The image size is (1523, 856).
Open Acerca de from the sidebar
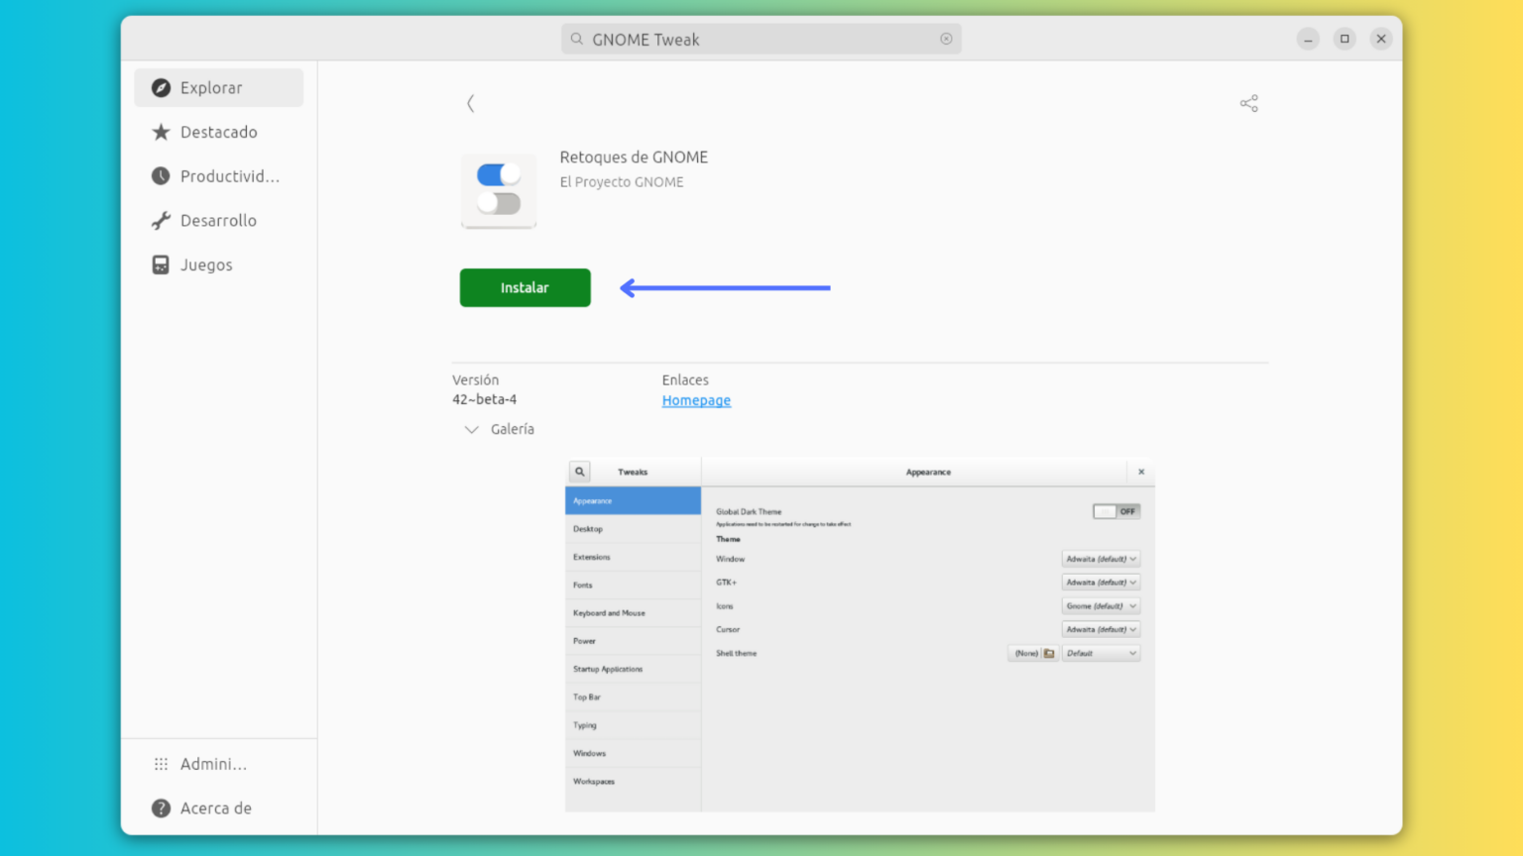[215, 807]
